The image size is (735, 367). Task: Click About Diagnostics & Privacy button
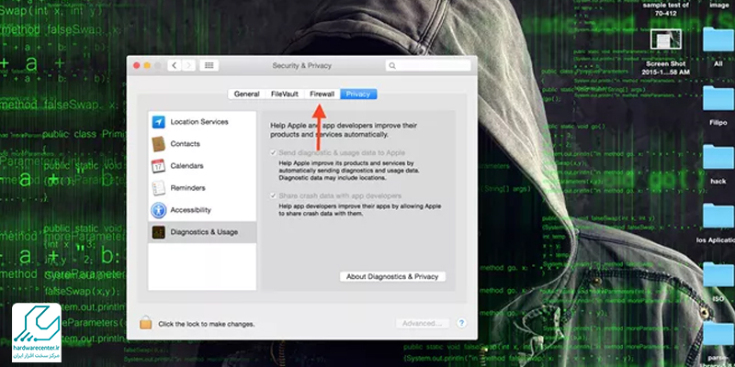coord(393,276)
